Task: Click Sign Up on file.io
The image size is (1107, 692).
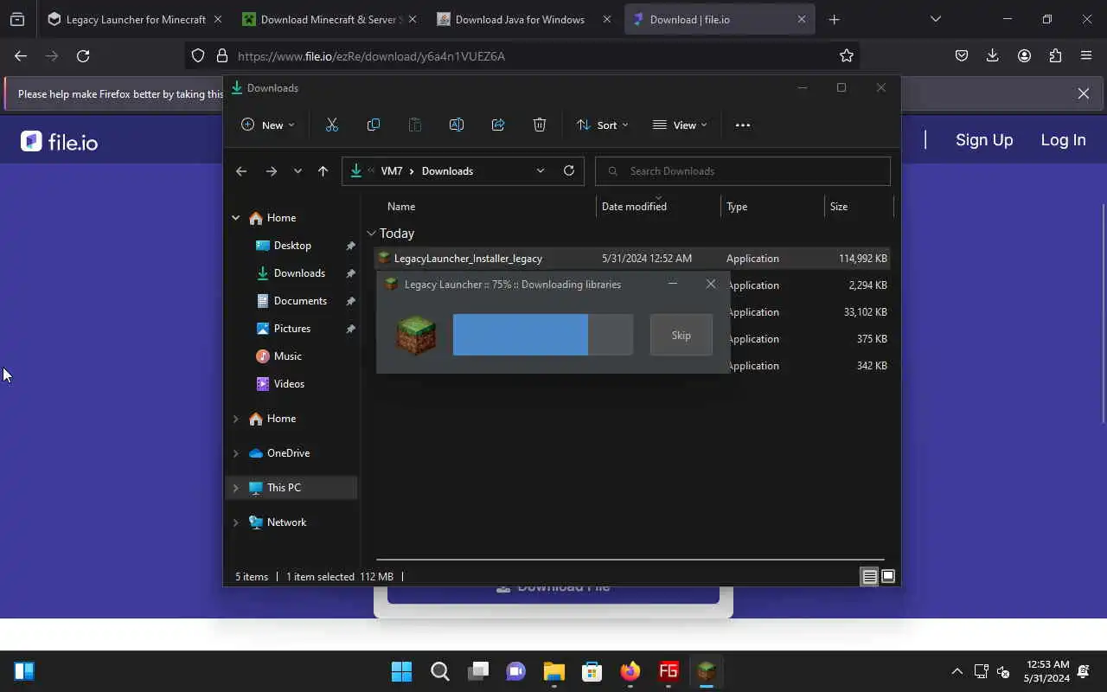Action: click(x=984, y=140)
